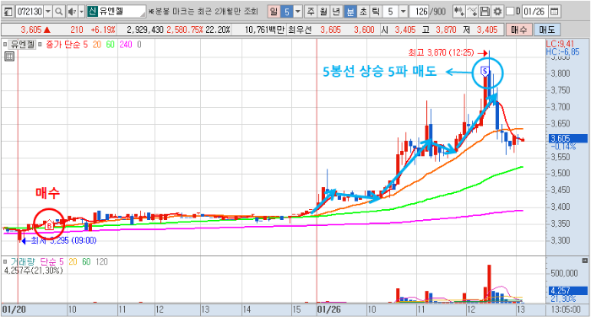Click the magnifier stock search icon

pos(59,12)
